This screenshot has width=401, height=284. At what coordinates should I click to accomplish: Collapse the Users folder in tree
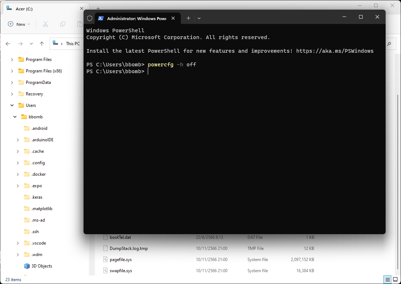click(12, 105)
